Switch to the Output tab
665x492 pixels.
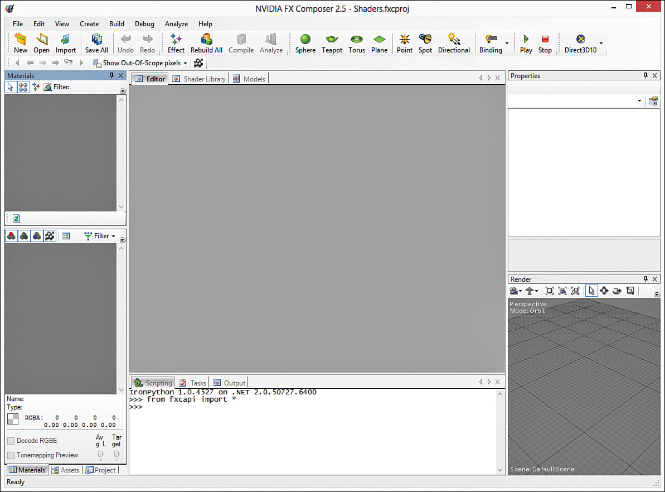229,383
